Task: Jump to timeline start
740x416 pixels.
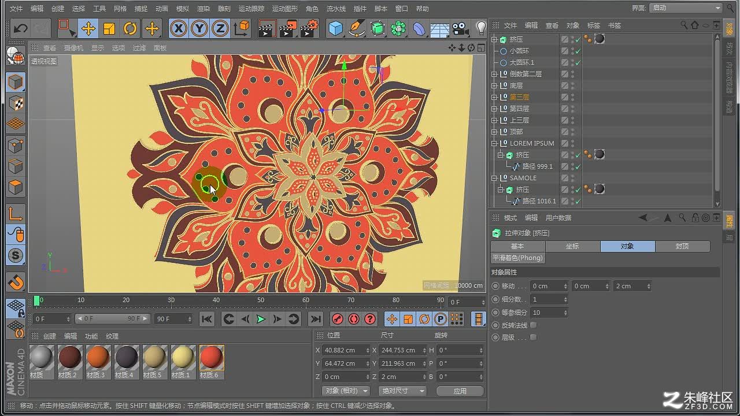Action: click(207, 319)
